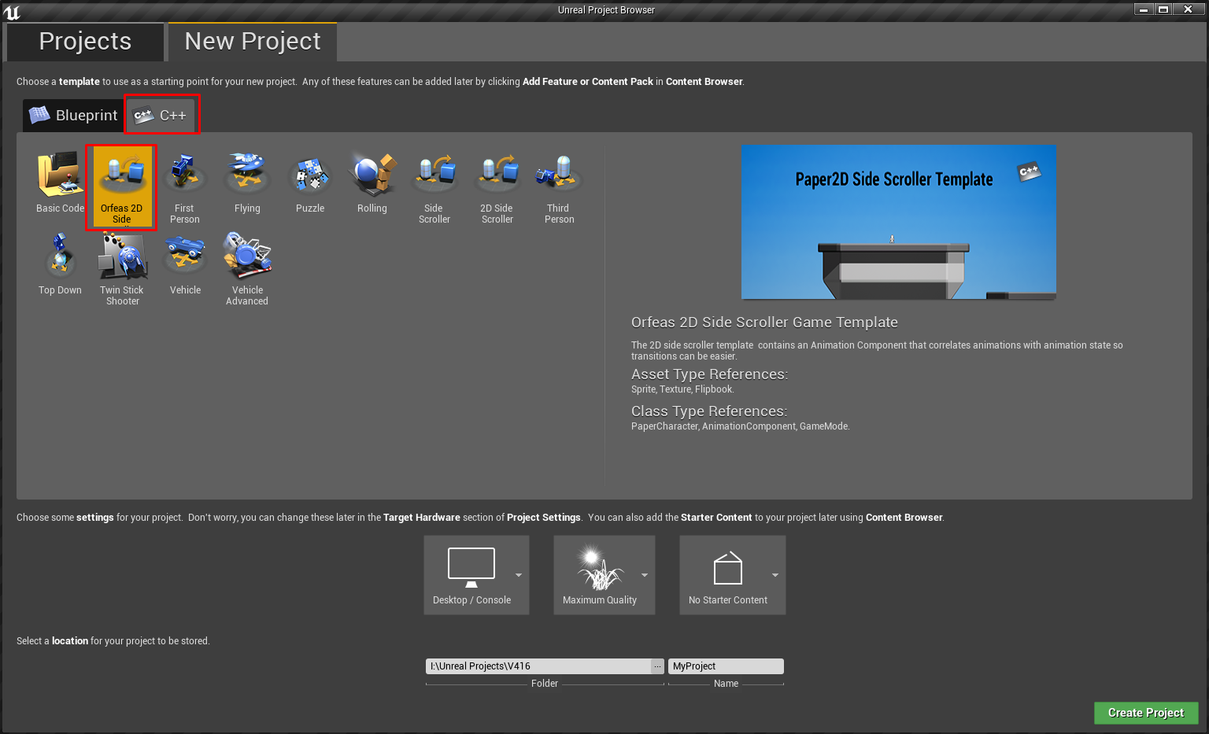Maximize the Unreal Project Browser window
This screenshot has height=734, width=1209.
click(x=1163, y=9)
